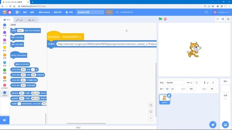
Task: Click the choose a sprite button
Action: pyautogui.click(x=213, y=125)
